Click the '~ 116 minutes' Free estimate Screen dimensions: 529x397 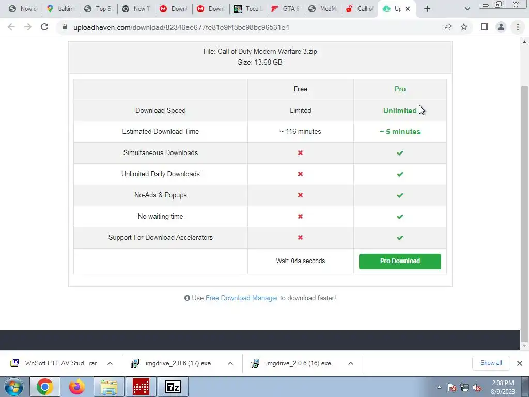pyautogui.click(x=300, y=132)
